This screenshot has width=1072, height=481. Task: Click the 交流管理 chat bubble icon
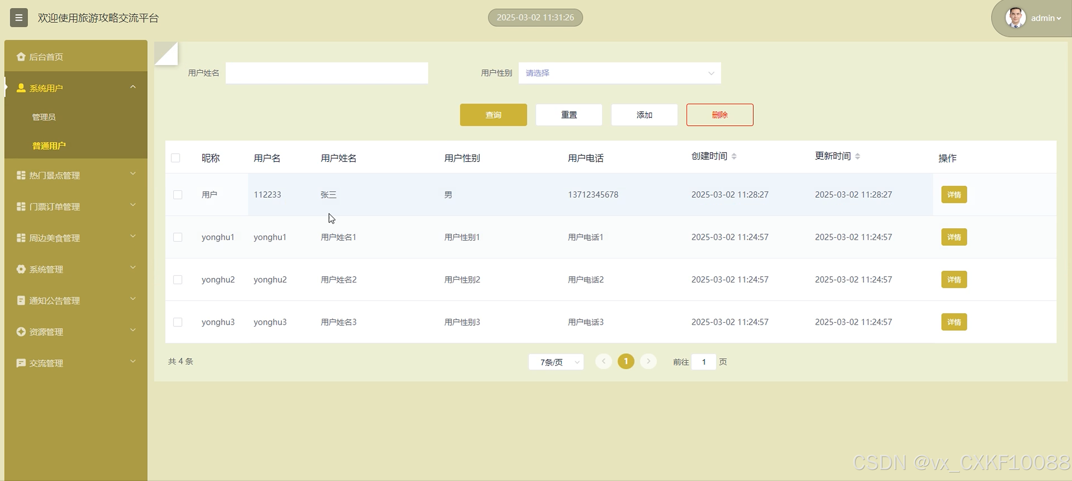pos(21,363)
